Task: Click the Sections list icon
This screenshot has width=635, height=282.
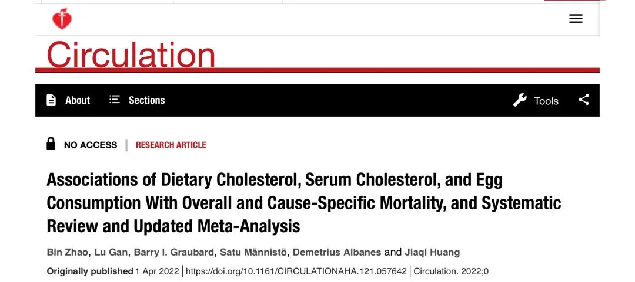Action: click(115, 100)
